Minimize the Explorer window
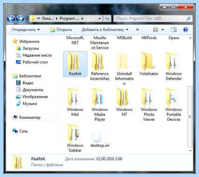Image resolution: width=199 pixels, height=177 pixels. coord(165,7)
